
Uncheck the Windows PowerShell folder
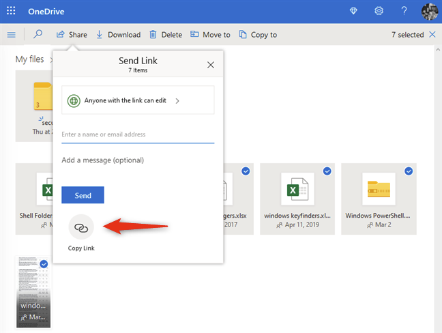[x=409, y=171]
